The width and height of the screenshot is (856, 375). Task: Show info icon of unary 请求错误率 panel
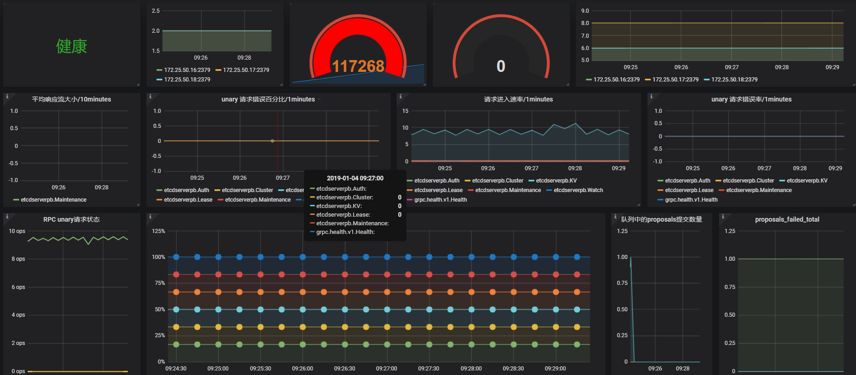tap(651, 96)
